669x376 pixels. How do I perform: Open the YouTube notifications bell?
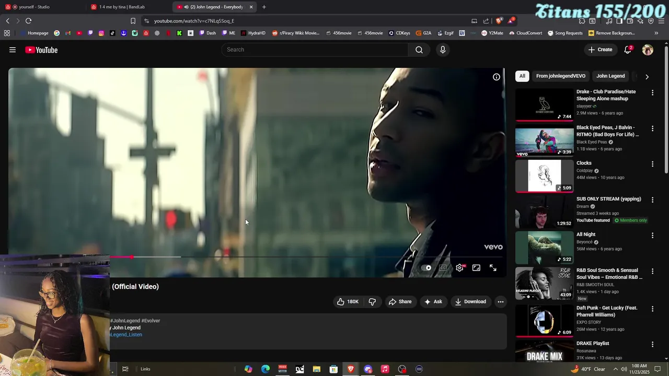tap(628, 50)
